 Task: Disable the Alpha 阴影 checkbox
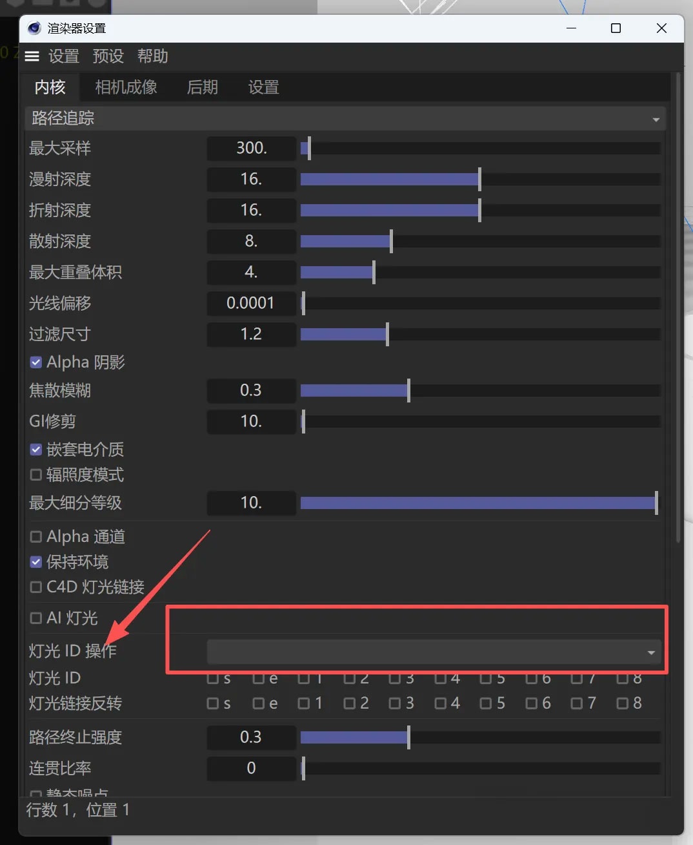36,362
